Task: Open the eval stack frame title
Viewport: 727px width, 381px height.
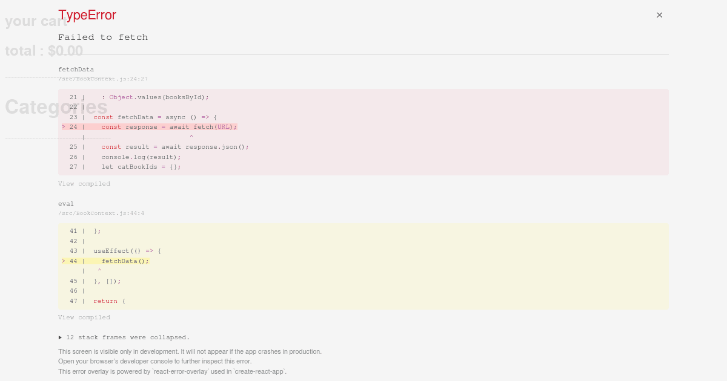Action: (66, 204)
